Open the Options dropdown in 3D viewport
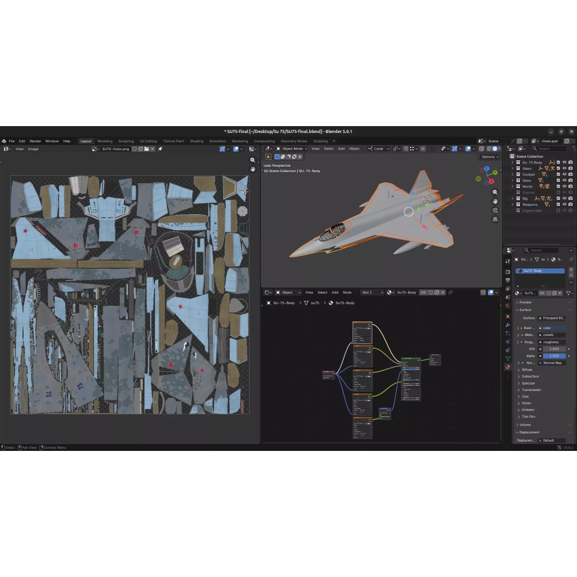 tap(490, 157)
